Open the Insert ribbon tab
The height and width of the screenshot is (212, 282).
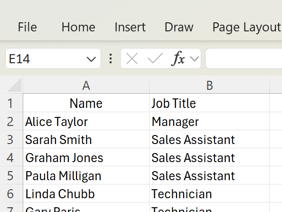pos(130,27)
